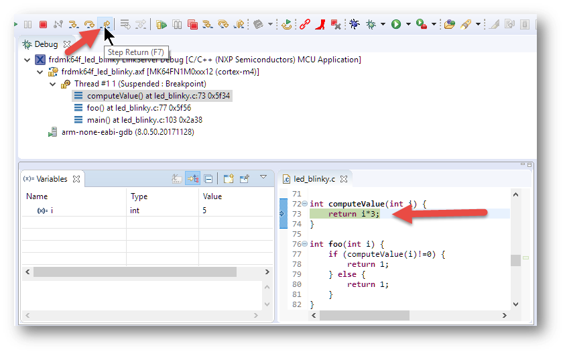Open the Variables view menu dropdown
Screen dimensions: 565x354
(263, 178)
